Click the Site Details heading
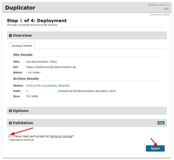 tap(23, 55)
